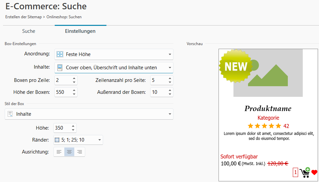Viewport: 319px width, 182px height.
Task: Click the red heart wishlist icon
Action: 314,172
